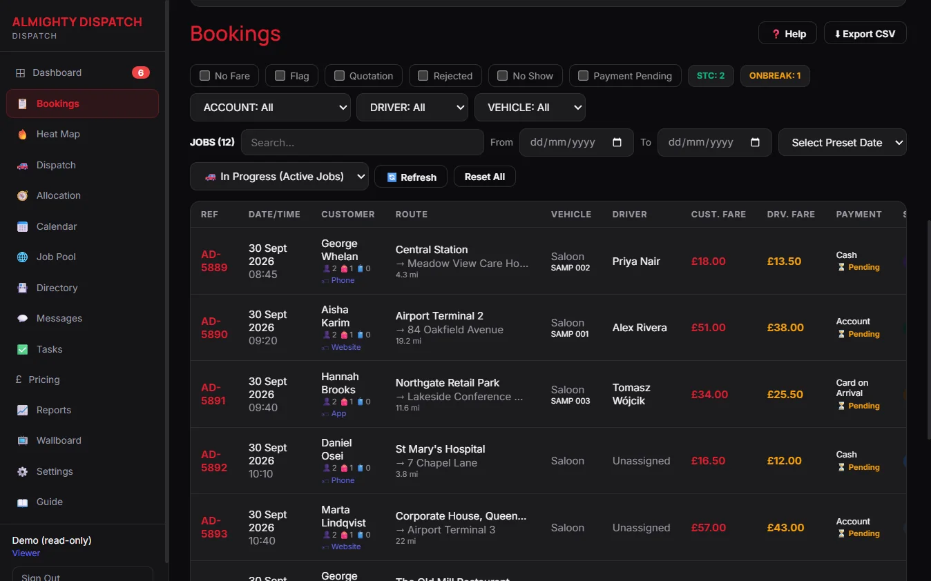The image size is (931, 581).
Task: Click the To date input field
Action: pos(714,142)
